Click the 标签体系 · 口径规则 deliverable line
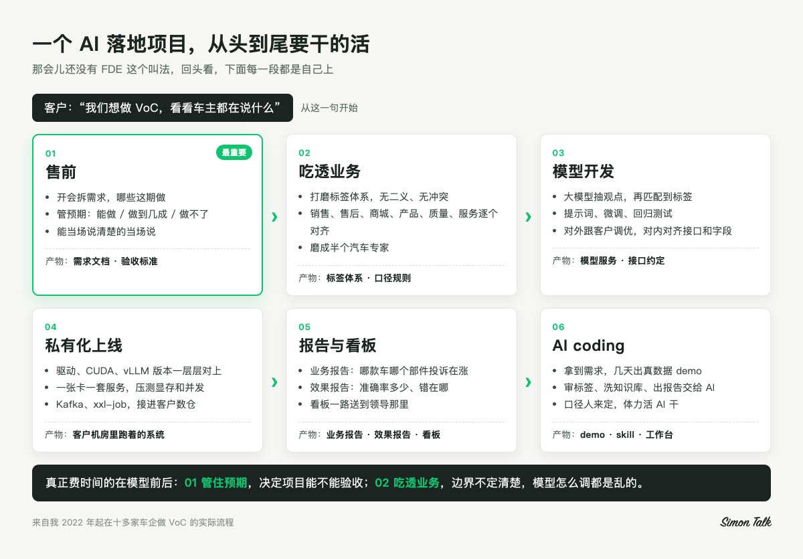Viewport: 803px width, 559px height. [x=355, y=278]
